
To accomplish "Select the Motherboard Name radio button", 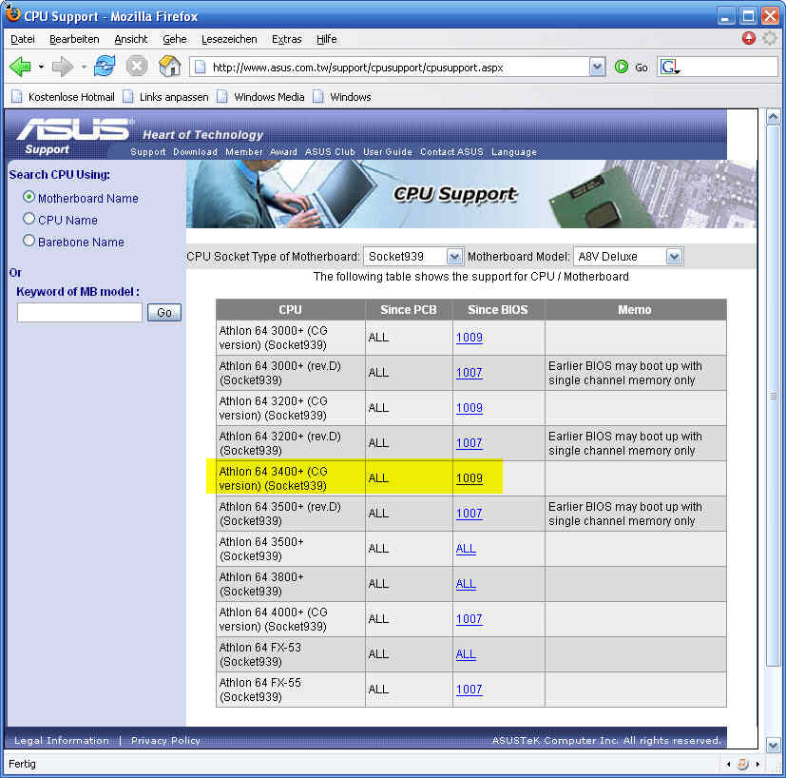I will [x=29, y=197].
